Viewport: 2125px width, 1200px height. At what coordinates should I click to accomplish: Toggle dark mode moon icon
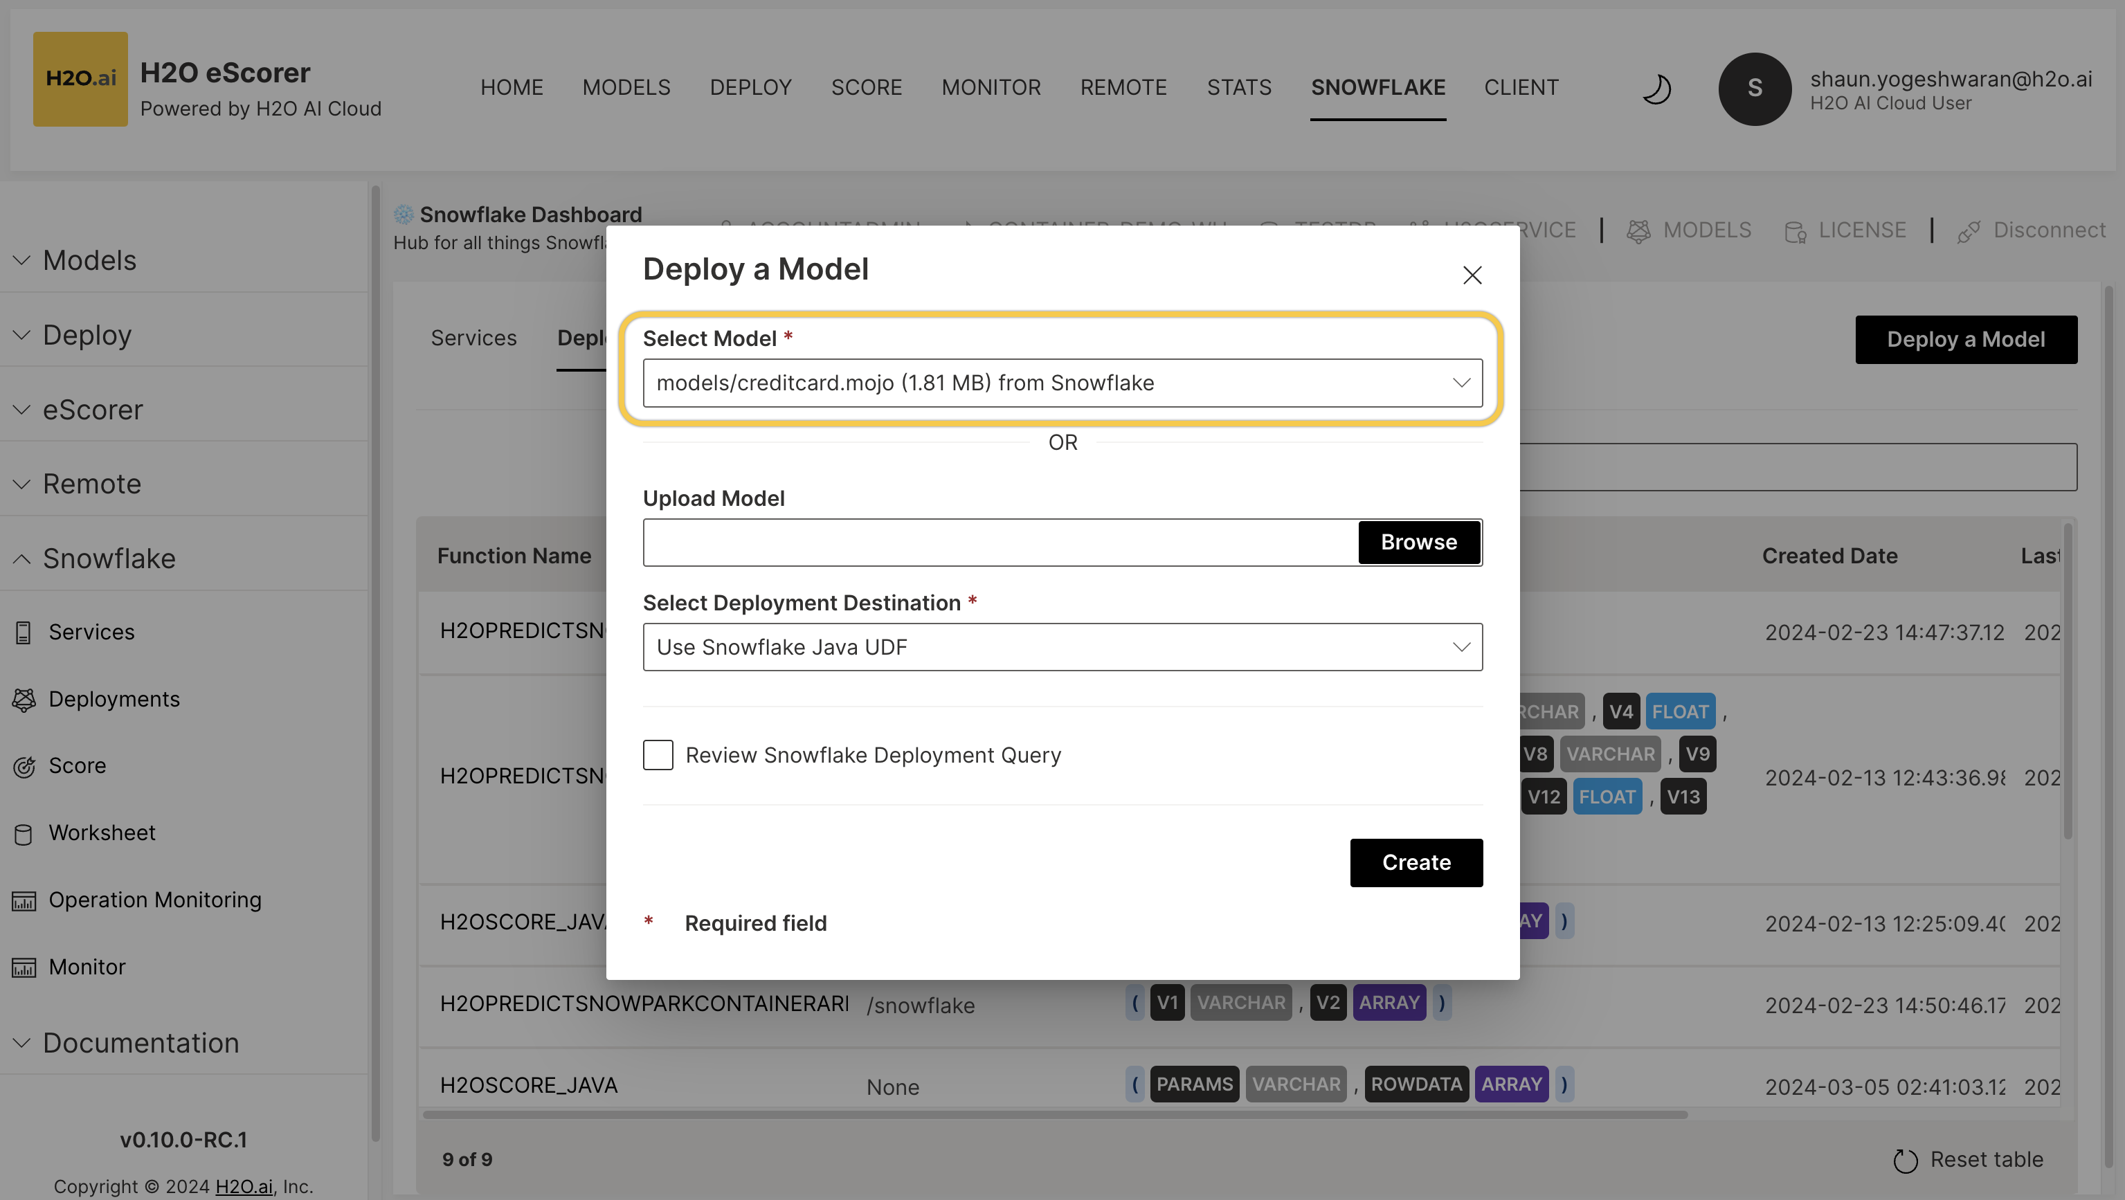click(x=1656, y=89)
